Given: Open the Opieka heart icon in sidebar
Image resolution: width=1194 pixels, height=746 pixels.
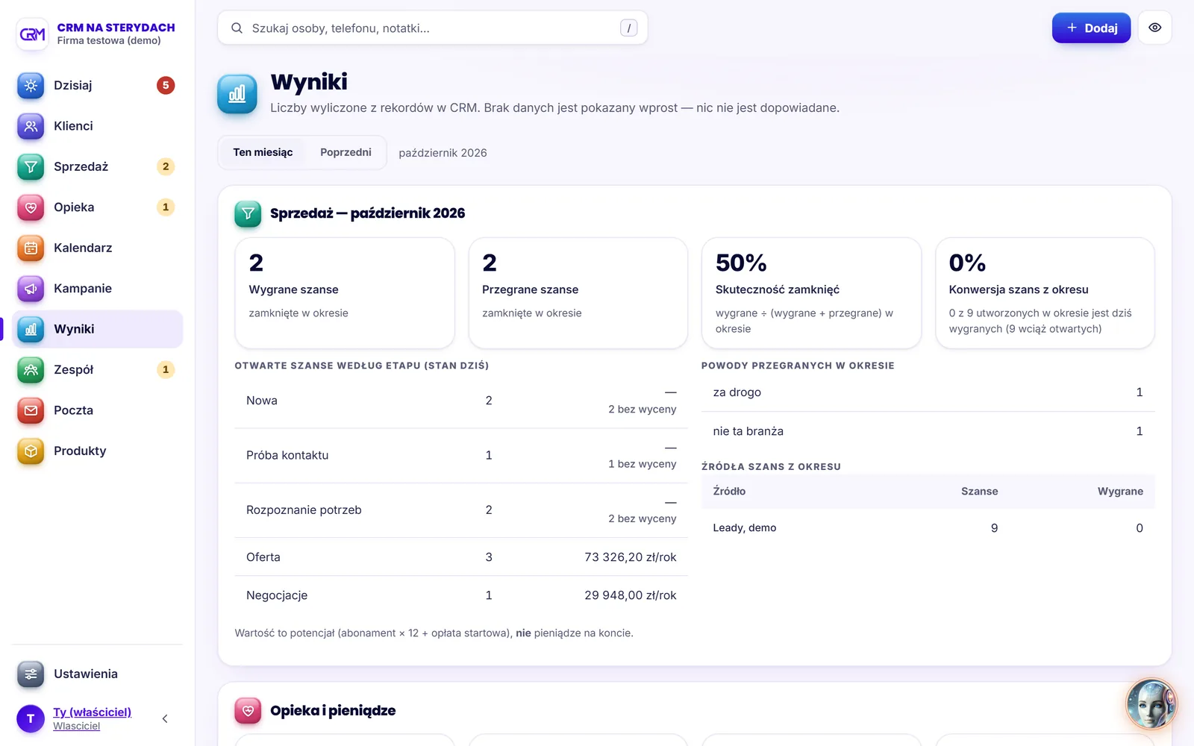Looking at the screenshot, I should (x=31, y=207).
